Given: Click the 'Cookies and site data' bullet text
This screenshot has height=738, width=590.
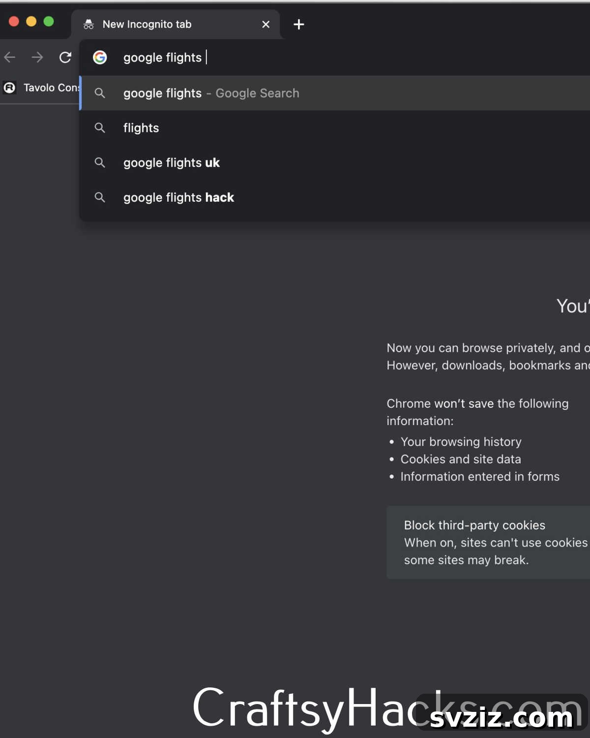Looking at the screenshot, I should (x=461, y=459).
